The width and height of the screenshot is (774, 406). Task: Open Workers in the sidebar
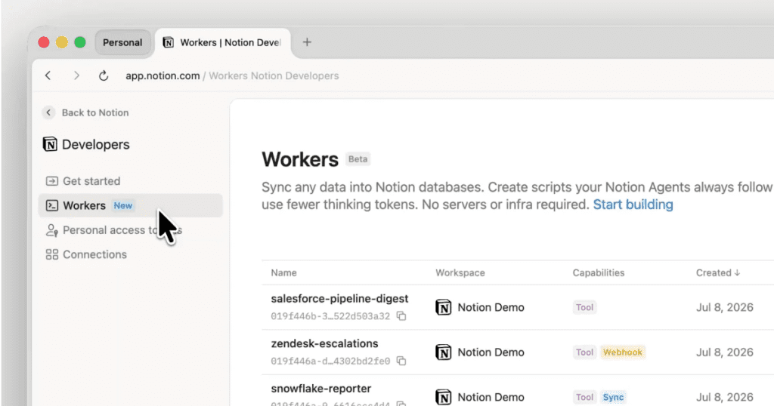(130, 205)
